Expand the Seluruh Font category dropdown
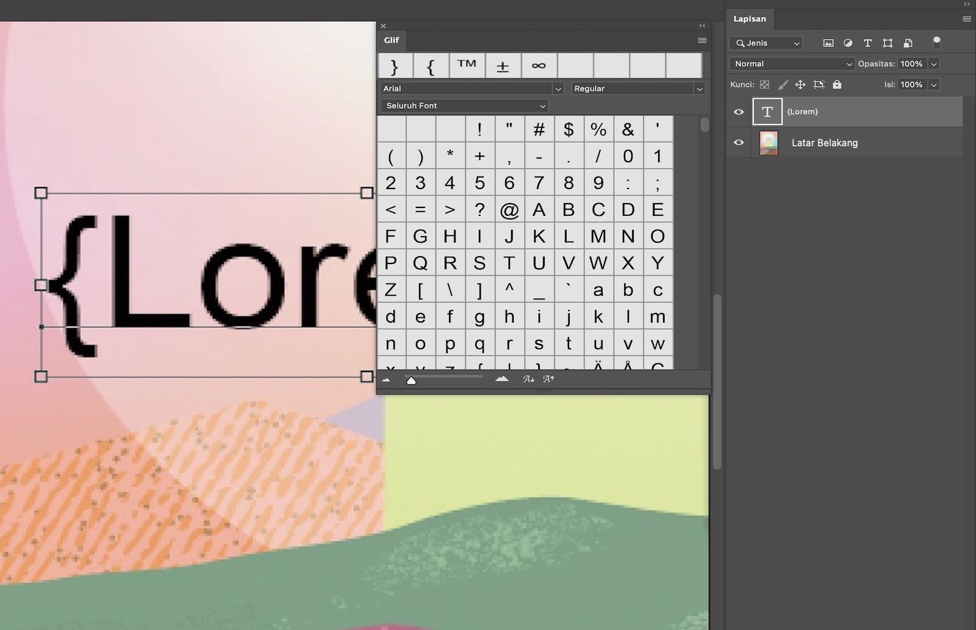The width and height of the screenshot is (976, 630). [464, 106]
